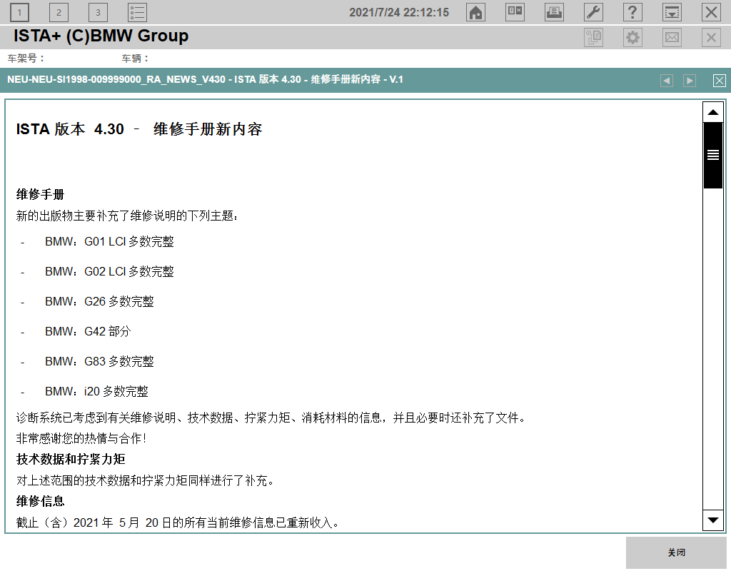Click the line 'BMW: G83 多数完整'

coord(99,361)
